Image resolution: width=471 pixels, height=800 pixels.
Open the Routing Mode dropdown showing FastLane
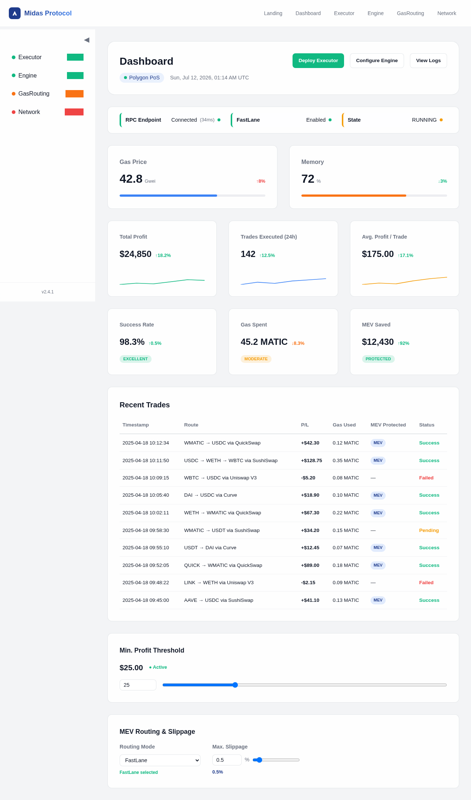(x=160, y=760)
